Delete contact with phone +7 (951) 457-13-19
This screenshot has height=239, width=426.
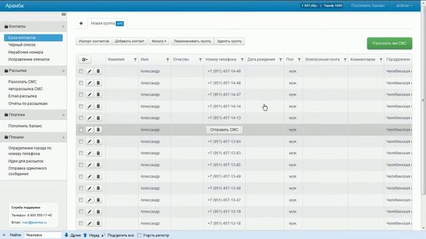click(98, 212)
